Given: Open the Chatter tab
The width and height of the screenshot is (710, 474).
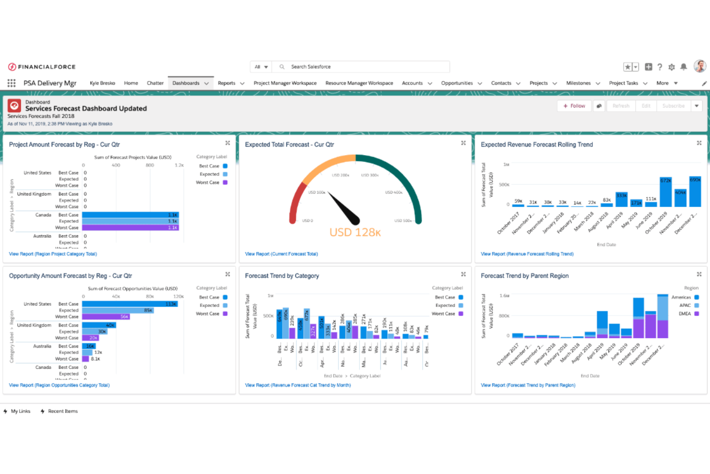Looking at the screenshot, I should tap(155, 83).
